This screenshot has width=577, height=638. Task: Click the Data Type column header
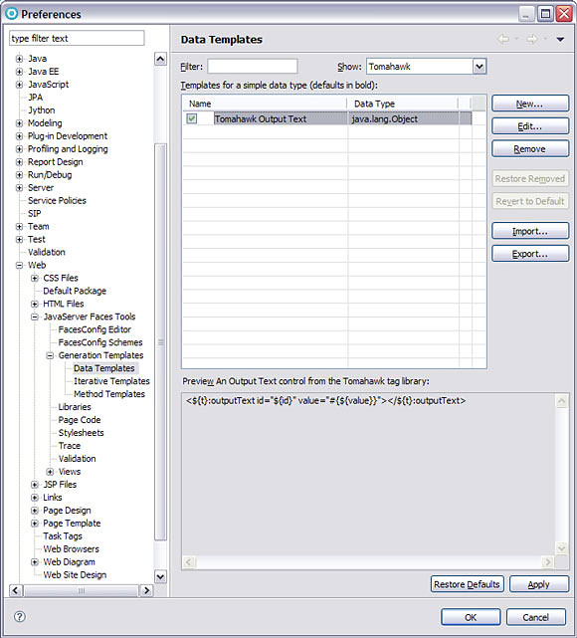[x=403, y=104]
